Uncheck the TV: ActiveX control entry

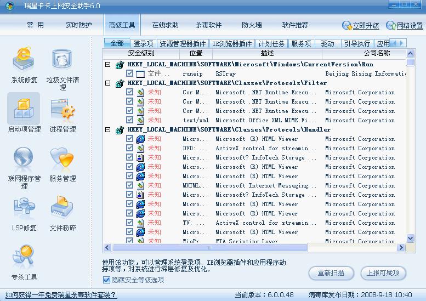coord(129,223)
